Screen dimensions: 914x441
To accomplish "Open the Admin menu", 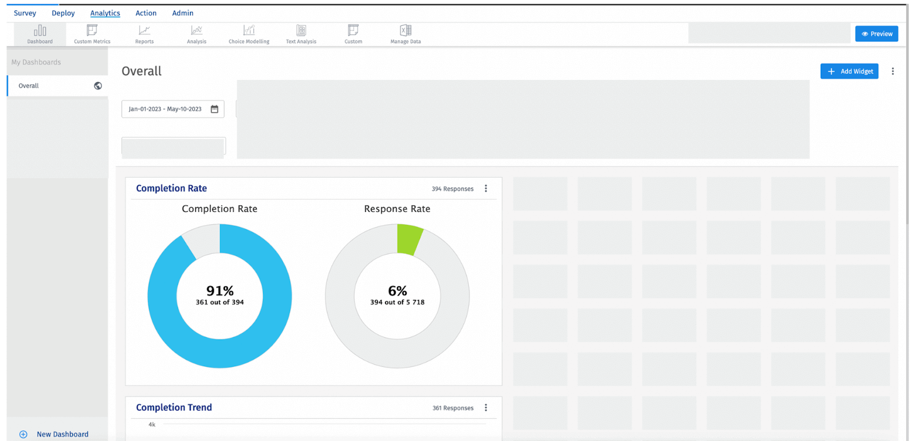I will pyautogui.click(x=182, y=13).
